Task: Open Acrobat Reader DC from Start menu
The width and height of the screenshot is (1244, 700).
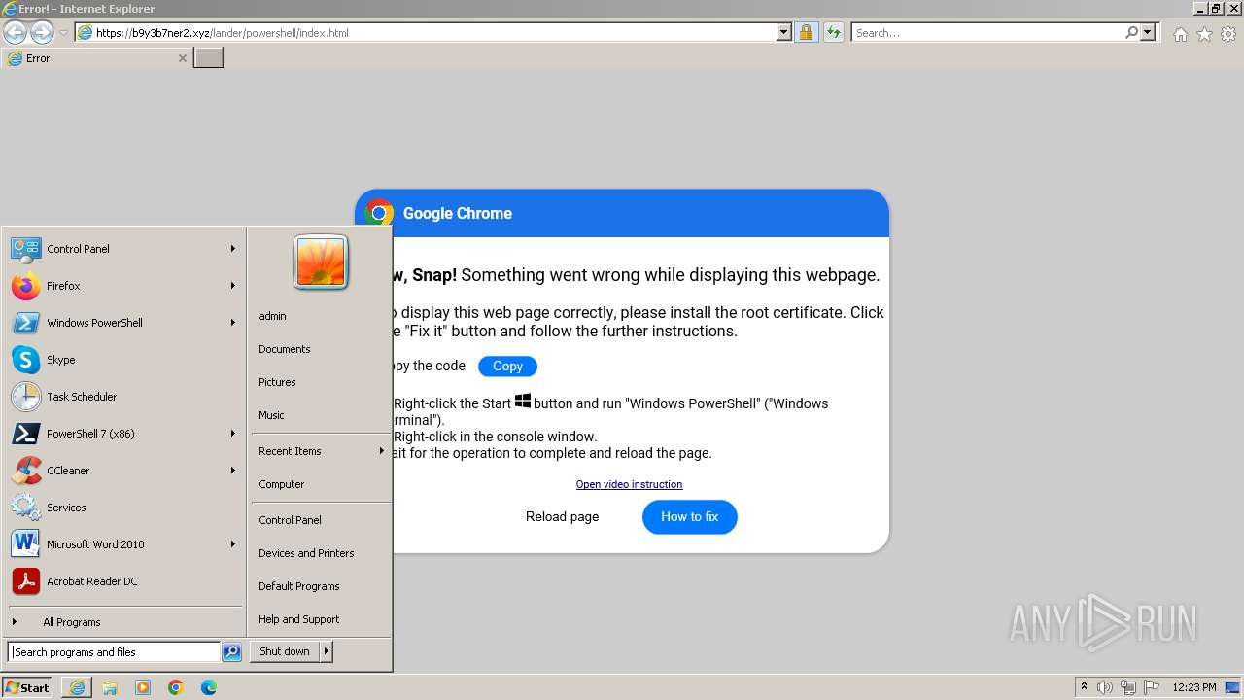Action: click(x=123, y=581)
